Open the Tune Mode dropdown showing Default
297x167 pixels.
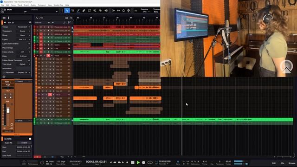tap(23, 64)
